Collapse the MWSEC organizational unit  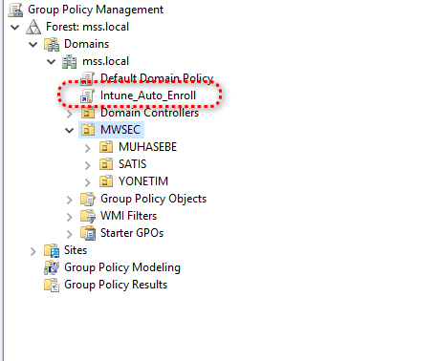point(70,130)
